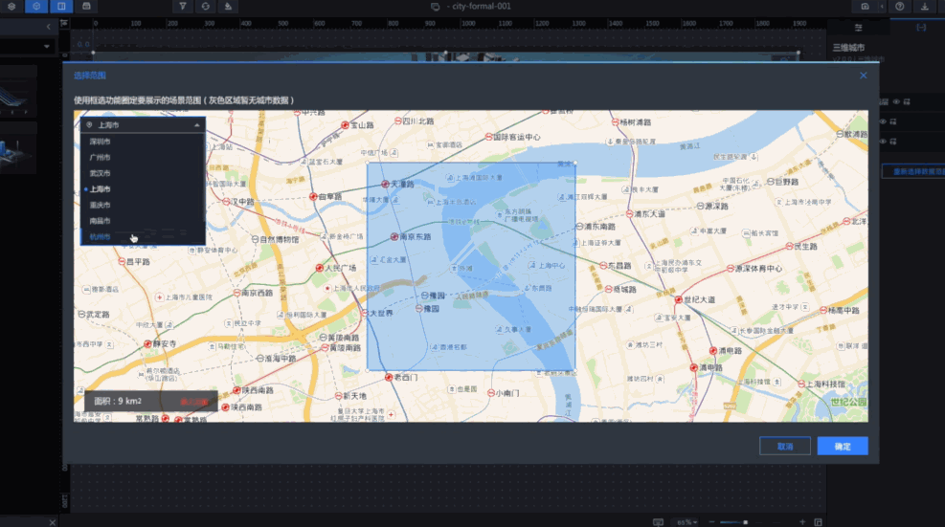Switch to the sliders settings tab in right panel

point(858,27)
